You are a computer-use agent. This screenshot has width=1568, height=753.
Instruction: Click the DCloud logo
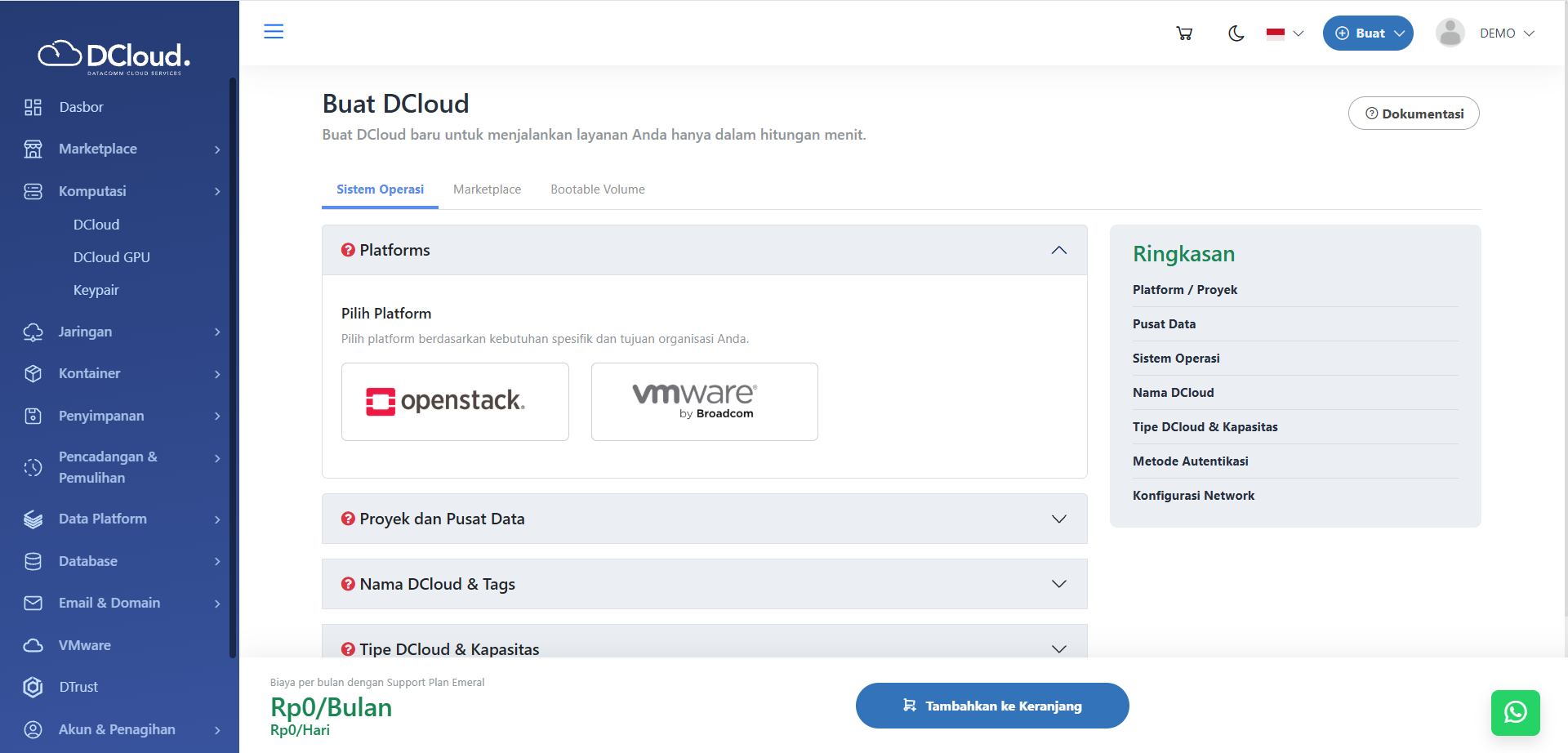[x=114, y=56]
